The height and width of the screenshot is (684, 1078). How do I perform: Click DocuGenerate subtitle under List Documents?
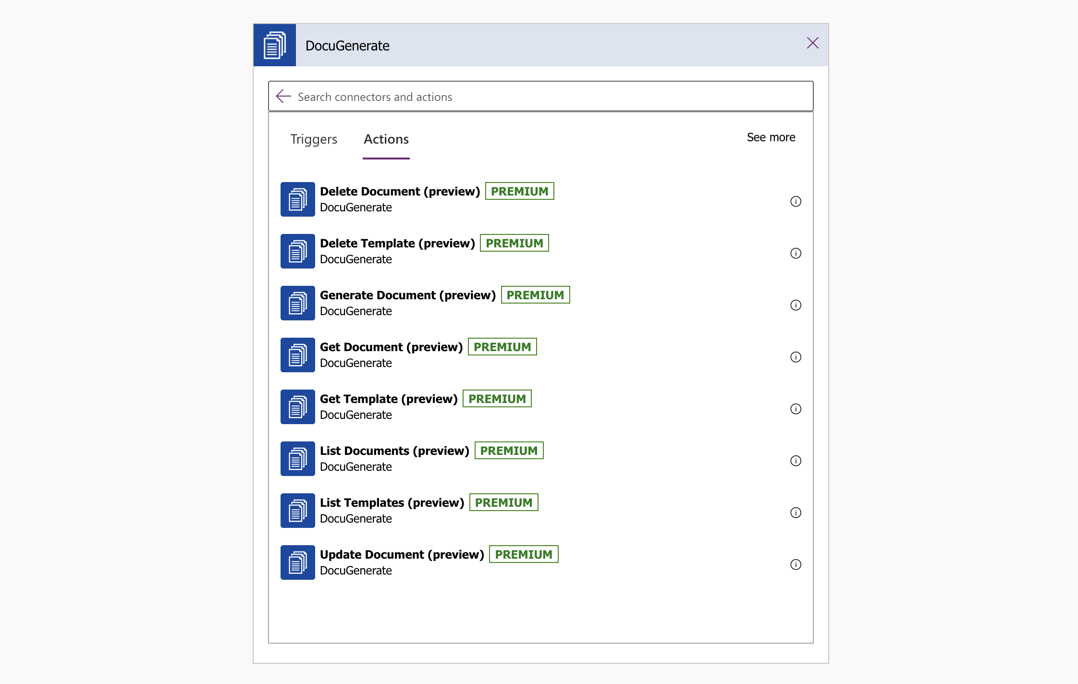pos(356,467)
